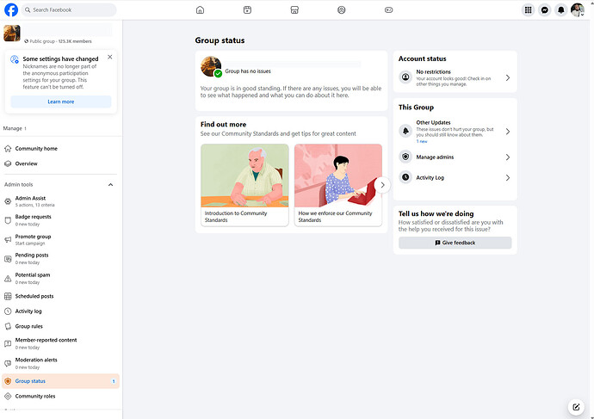
Task: Click the Learn more button
Action: [60, 102]
